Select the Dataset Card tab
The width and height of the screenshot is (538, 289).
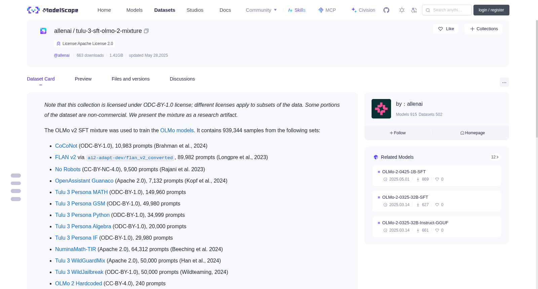[41, 79]
